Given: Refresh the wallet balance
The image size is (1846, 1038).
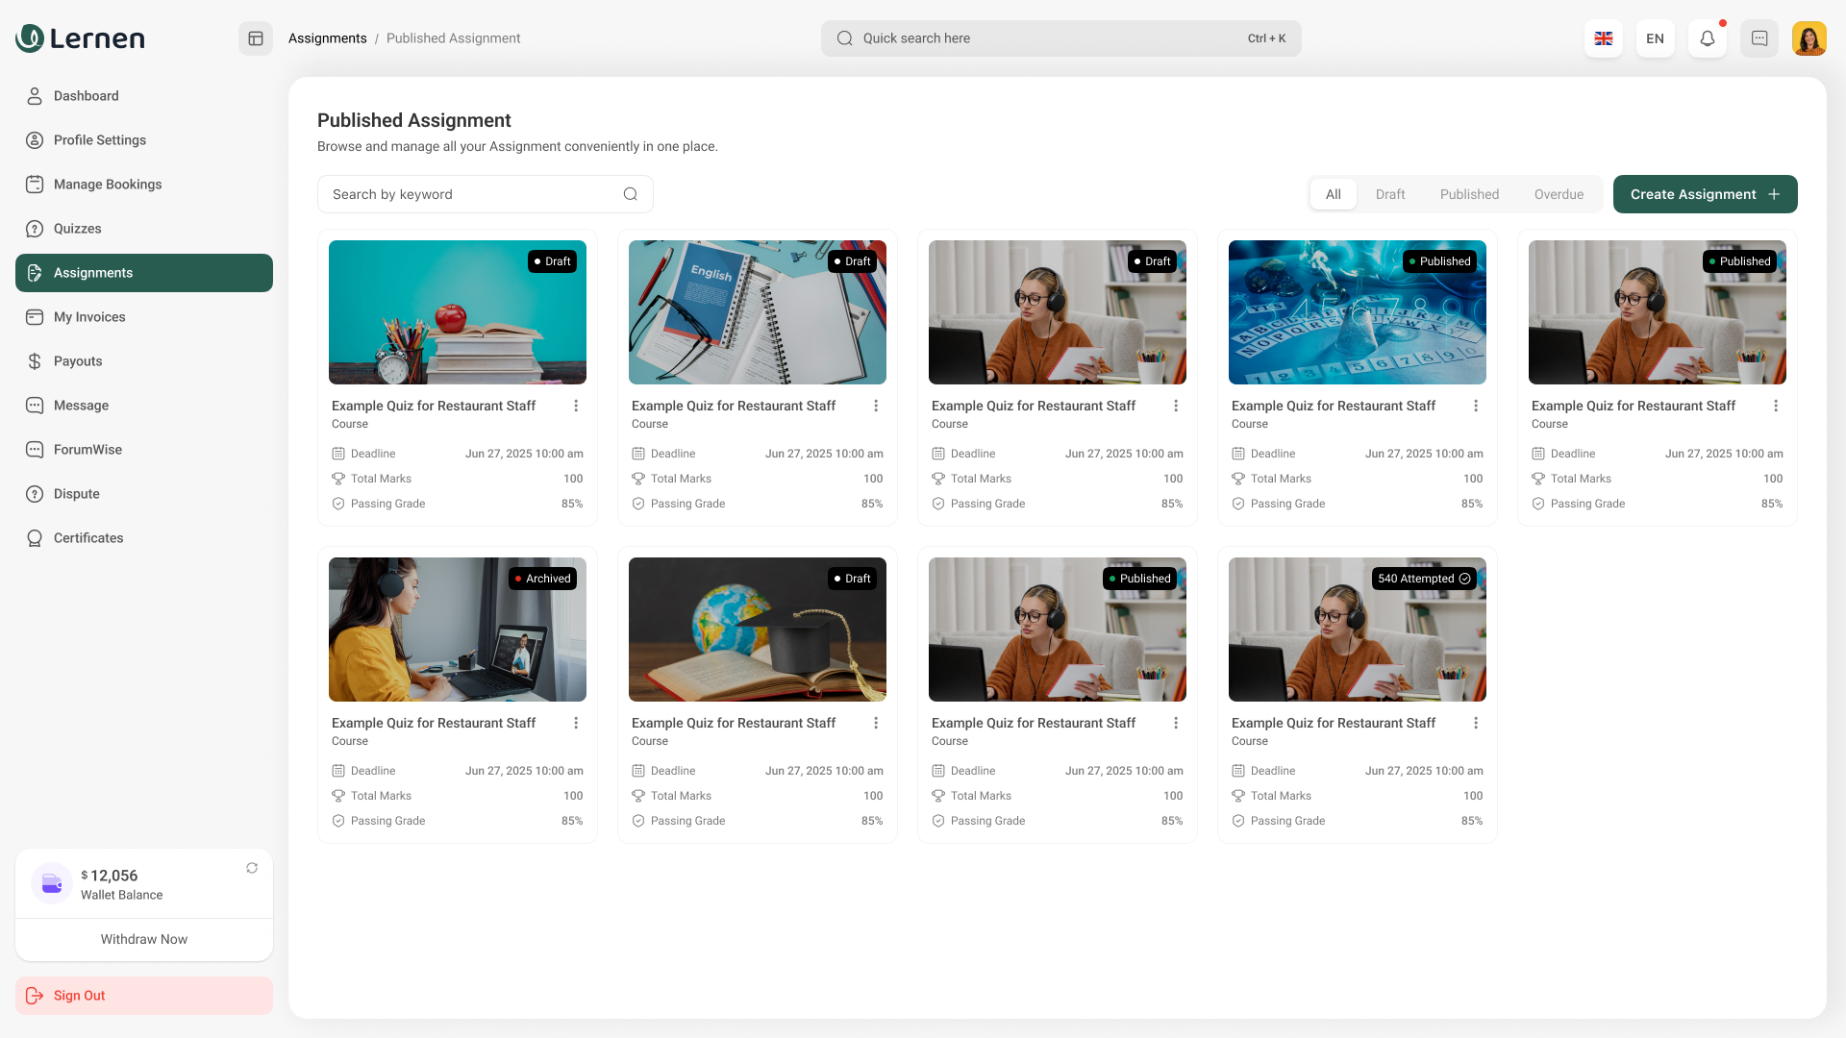Looking at the screenshot, I should coord(252,868).
